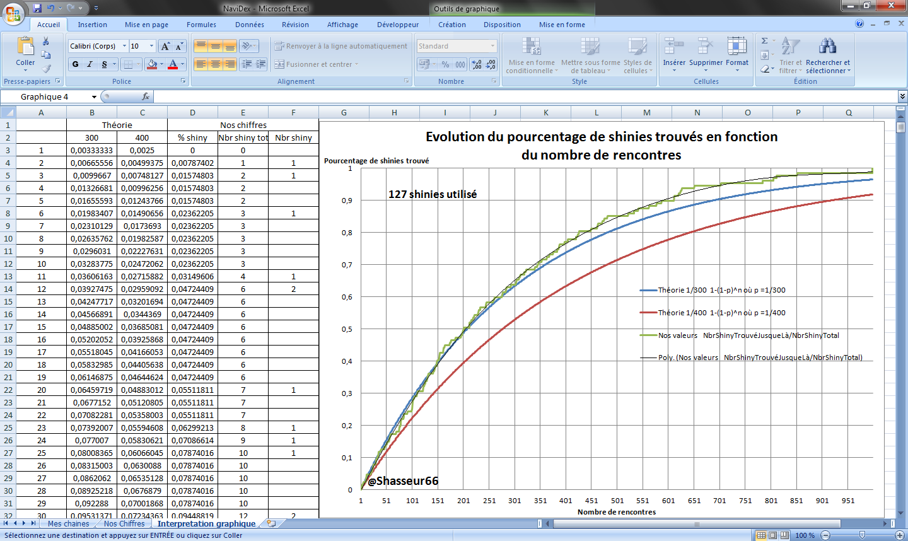Viewport: 908px width, 541px height.
Task: Apply percent style format
Action: point(445,64)
